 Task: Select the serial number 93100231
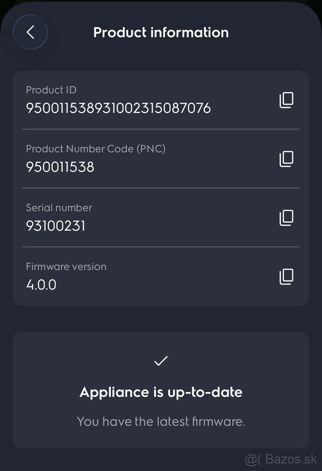point(56,226)
